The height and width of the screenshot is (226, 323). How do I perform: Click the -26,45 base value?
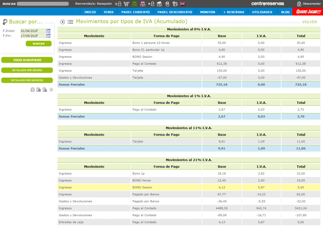coord(222,201)
